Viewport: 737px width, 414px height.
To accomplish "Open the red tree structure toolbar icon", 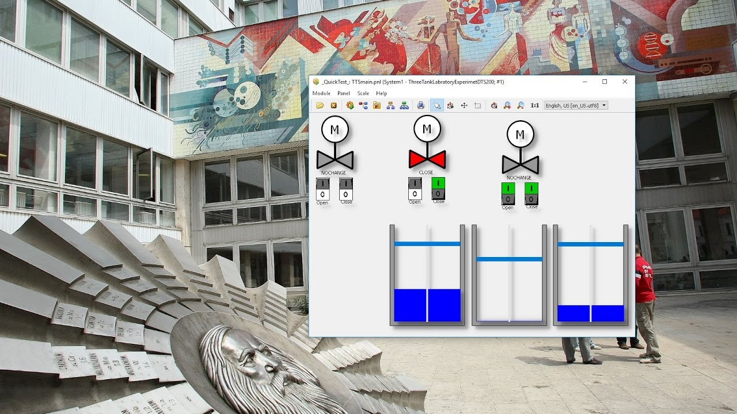I will click(x=363, y=105).
